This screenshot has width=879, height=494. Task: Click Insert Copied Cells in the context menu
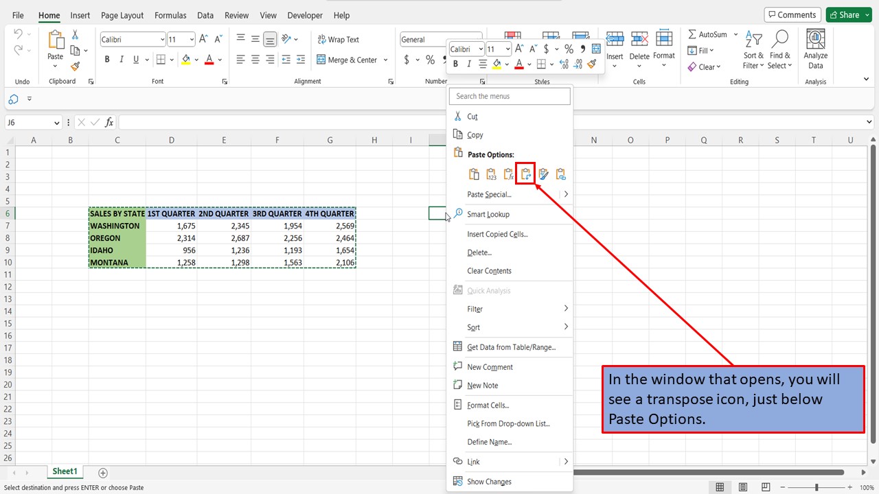(x=496, y=234)
